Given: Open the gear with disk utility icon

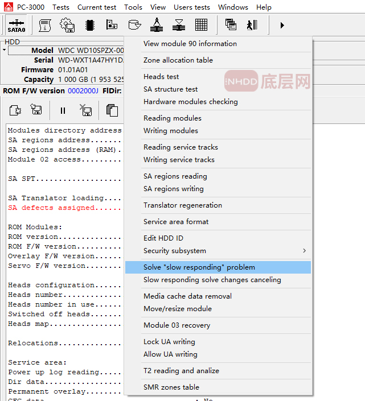Looking at the screenshot, I should pyautogui.click(x=67, y=25).
